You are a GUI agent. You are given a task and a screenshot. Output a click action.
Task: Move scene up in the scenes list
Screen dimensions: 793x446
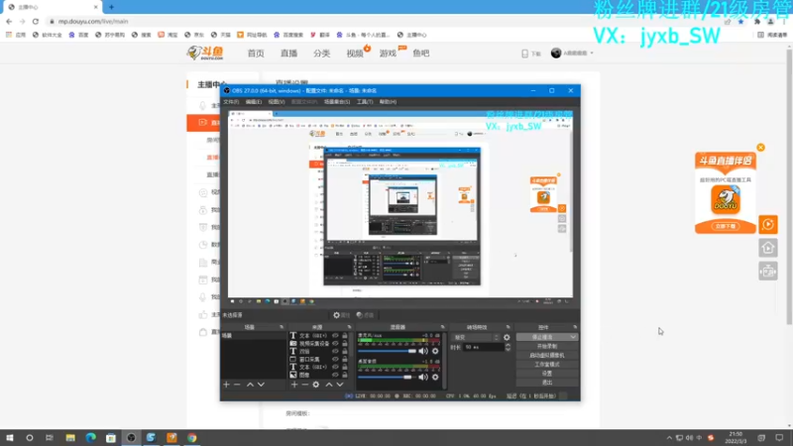250,385
